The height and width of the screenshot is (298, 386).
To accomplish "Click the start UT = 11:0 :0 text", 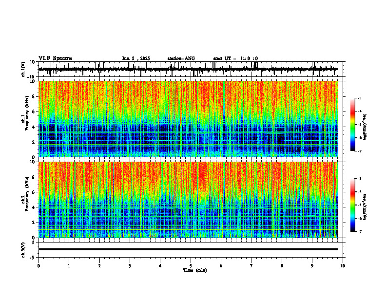I will pos(235,58).
